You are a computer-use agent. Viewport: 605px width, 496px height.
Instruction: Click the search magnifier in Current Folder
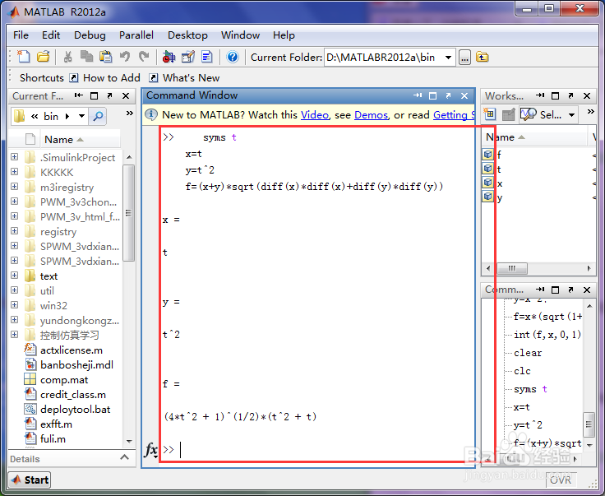98,116
